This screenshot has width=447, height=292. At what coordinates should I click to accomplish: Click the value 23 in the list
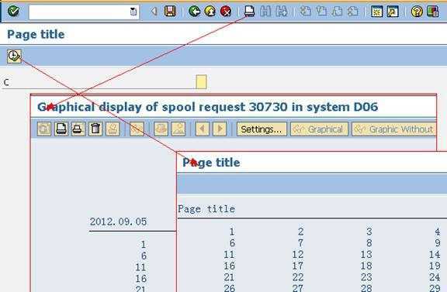(x=366, y=277)
